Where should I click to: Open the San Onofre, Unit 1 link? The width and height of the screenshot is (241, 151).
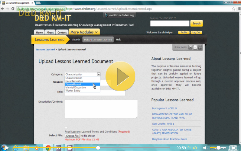coord(163,124)
